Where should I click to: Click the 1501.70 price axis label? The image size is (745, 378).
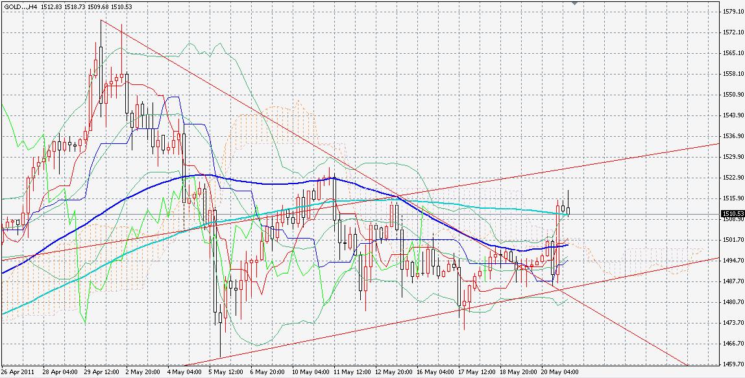click(x=732, y=240)
